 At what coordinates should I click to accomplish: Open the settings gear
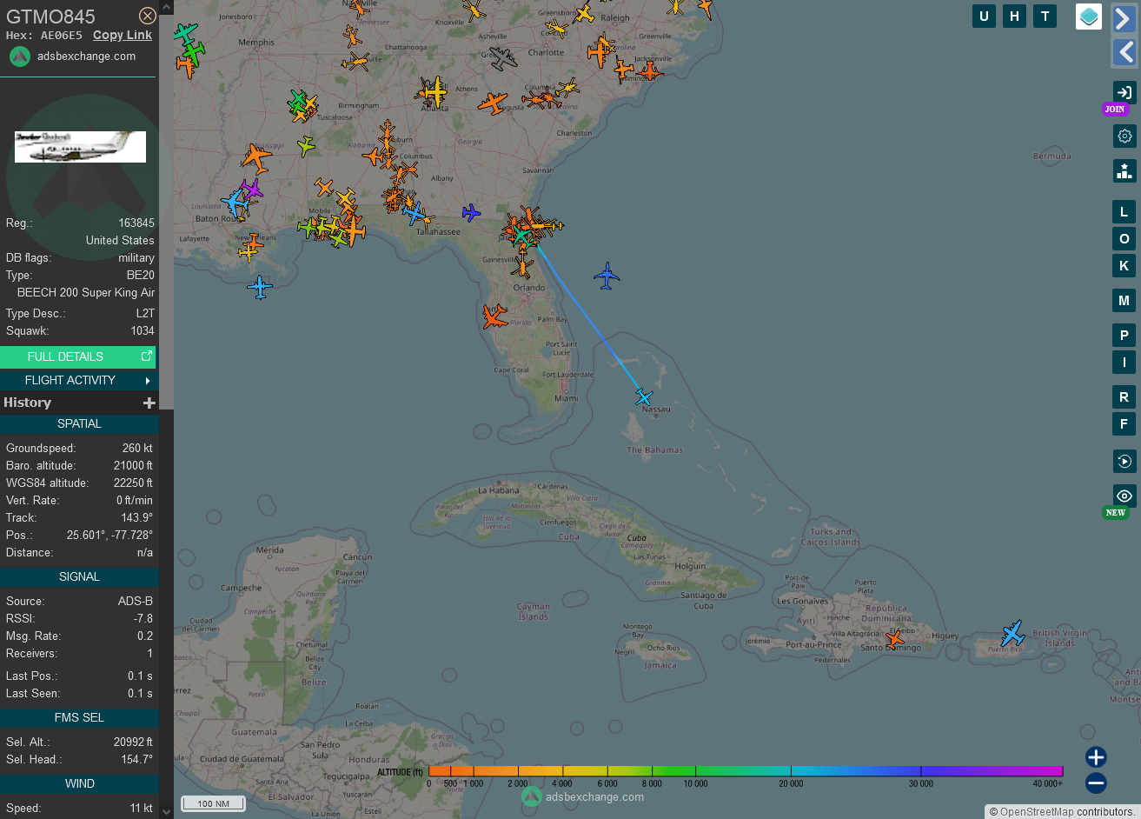coord(1124,136)
